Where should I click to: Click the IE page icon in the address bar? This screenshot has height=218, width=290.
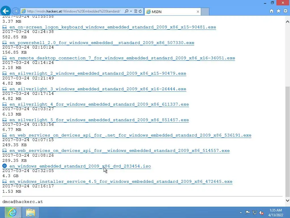[x=24, y=11]
